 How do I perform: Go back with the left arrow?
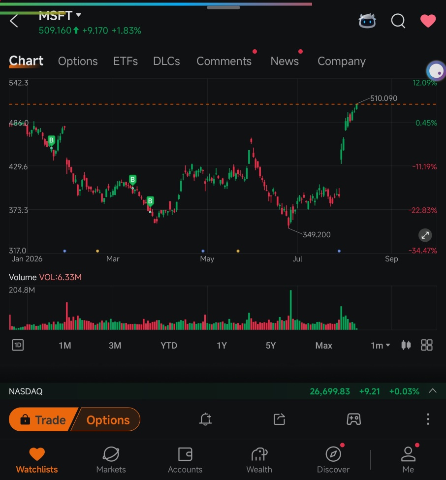pyautogui.click(x=14, y=21)
